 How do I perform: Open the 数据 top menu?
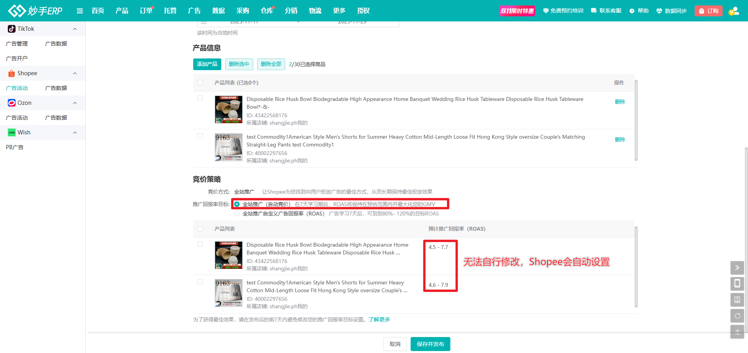(x=219, y=11)
